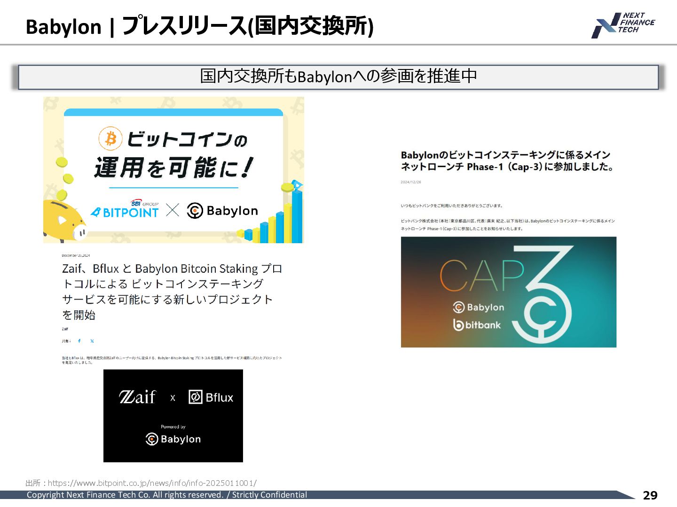The height and width of the screenshot is (507, 677).
Task: Click the ビットバンク株式会社 paragraph
Action: [x=508, y=225]
